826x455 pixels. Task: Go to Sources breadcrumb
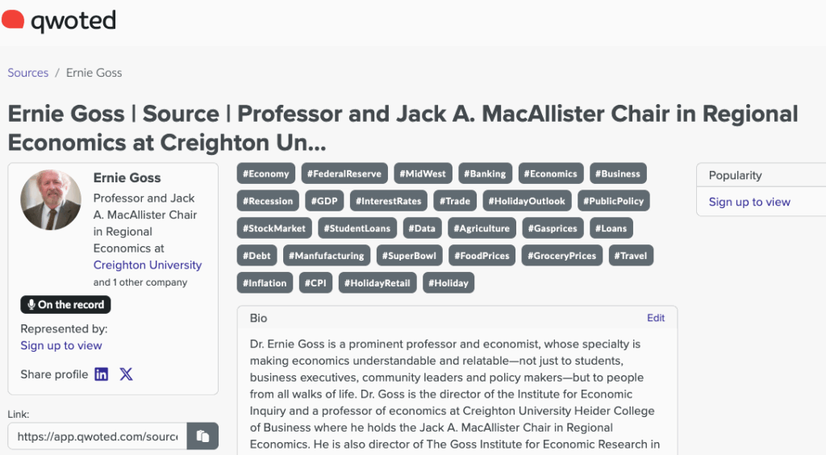28,73
